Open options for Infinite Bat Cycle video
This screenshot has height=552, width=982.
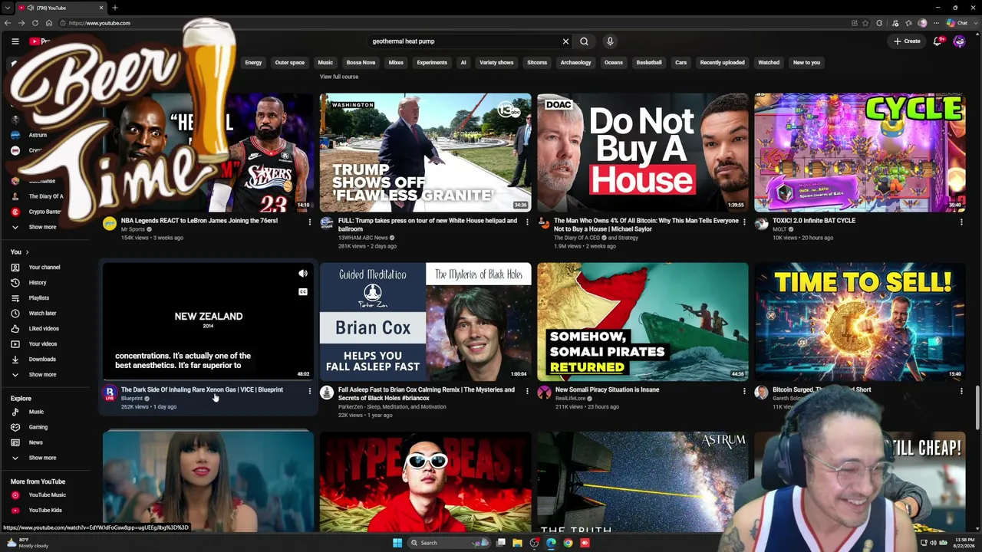(961, 222)
